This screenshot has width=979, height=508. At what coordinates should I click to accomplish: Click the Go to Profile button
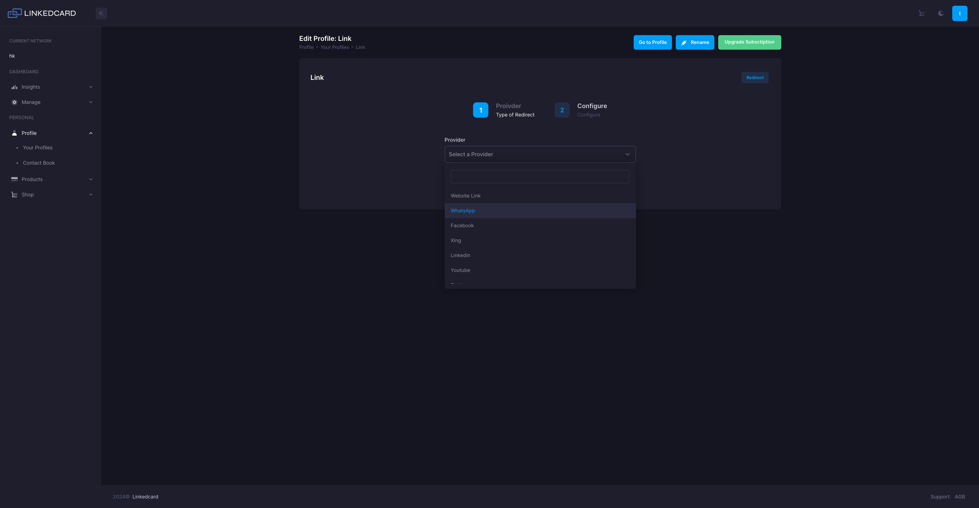point(652,42)
